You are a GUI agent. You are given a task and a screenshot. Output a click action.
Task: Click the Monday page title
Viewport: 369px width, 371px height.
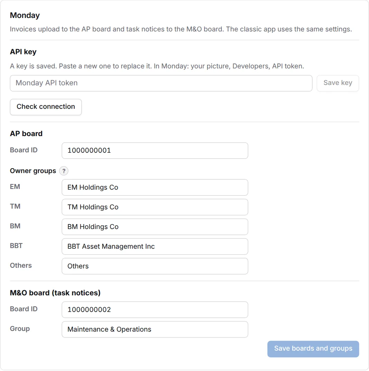coord(25,15)
